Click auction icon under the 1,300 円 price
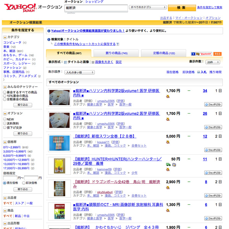This screenshot has height=229, width=229. [x=168, y=210]
